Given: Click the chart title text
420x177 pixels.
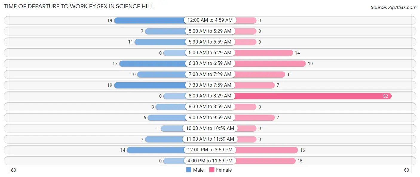Looking at the screenshot, I should (79, 7).
